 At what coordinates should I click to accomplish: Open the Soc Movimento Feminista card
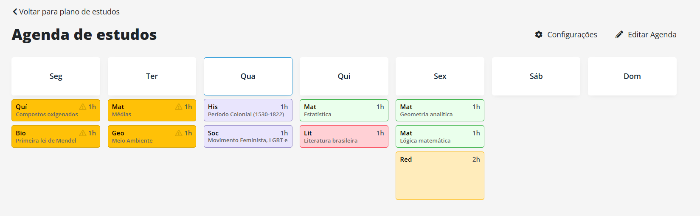[248, 136]
